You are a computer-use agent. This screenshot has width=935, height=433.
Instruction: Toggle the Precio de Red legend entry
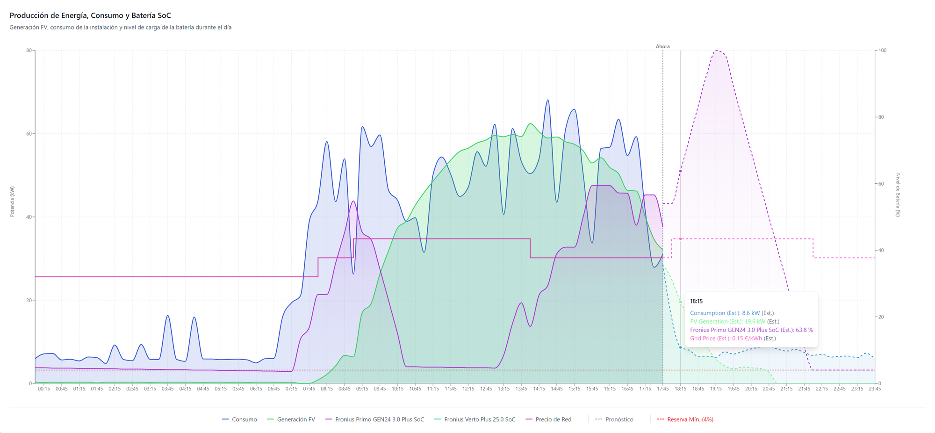548,419
